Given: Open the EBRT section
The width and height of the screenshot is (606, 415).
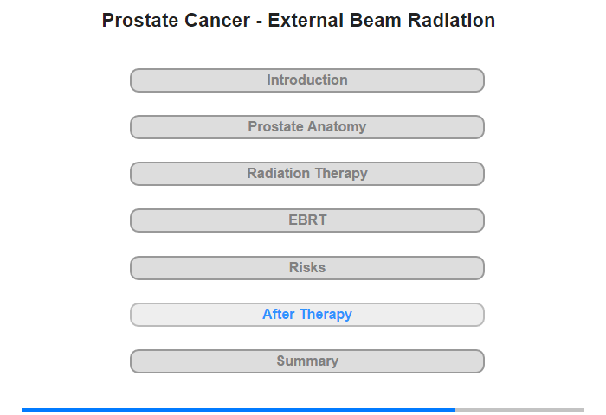Looking at the screenshot, I should click(x=307, y=220).
